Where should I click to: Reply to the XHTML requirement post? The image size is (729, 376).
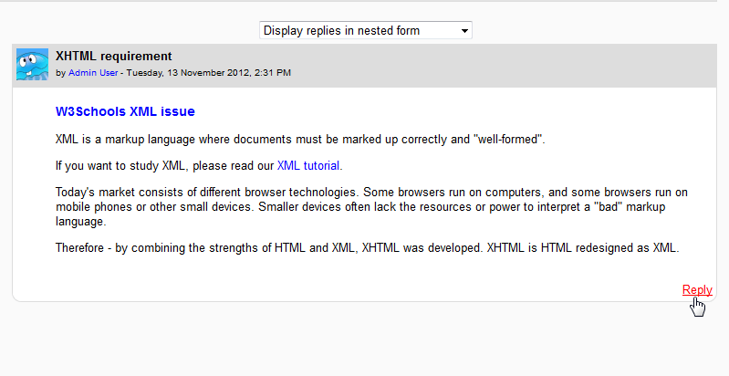click(697, 289)
